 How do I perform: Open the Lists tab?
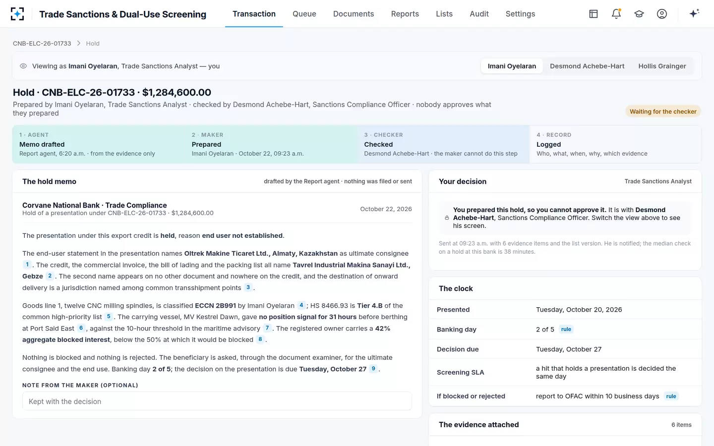tap(444, 14)
